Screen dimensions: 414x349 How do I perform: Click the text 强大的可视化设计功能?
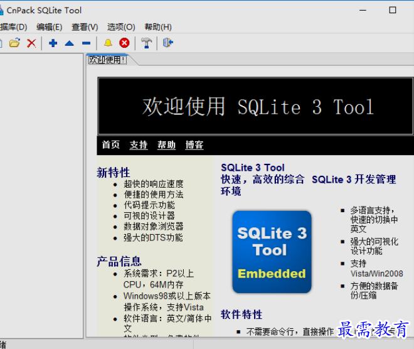tap(374, 246)
